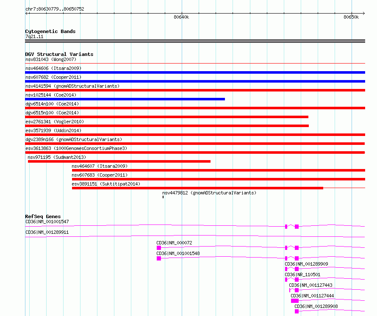Click the esv3613863 (1000GenomesConsortiumPhase3) label
Screen dimensions: 377x316
pos(76,148)
